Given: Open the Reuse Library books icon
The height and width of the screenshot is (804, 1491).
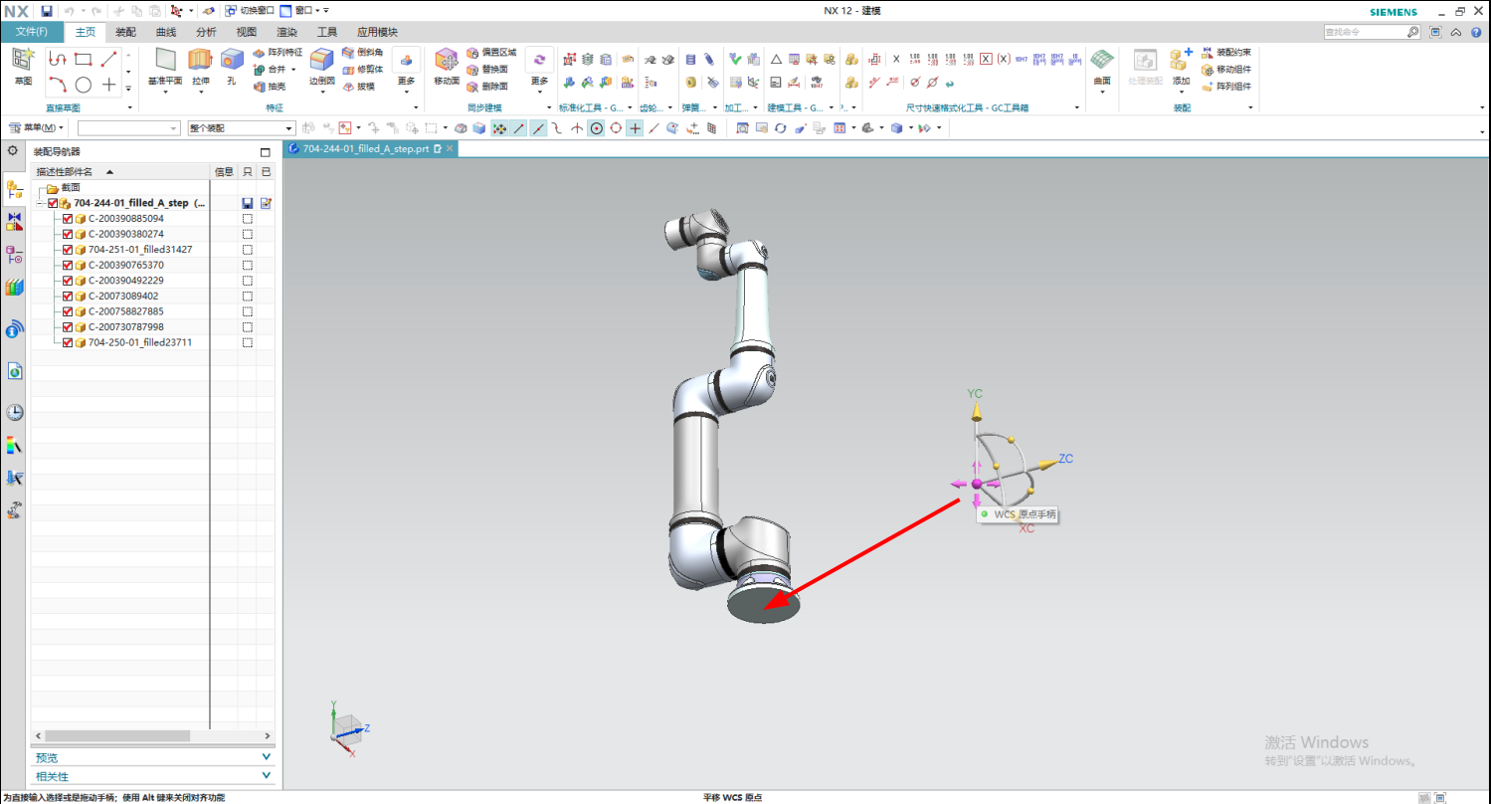Looking at the screenshot, I should (14, 288).
